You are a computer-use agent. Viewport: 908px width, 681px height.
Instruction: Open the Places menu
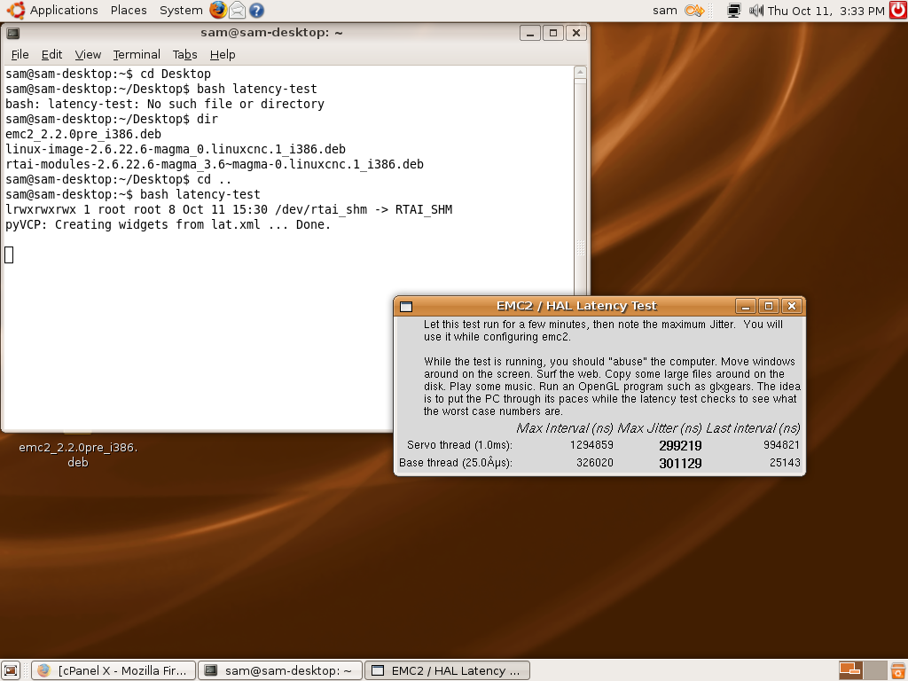click(x=129, y=11)
